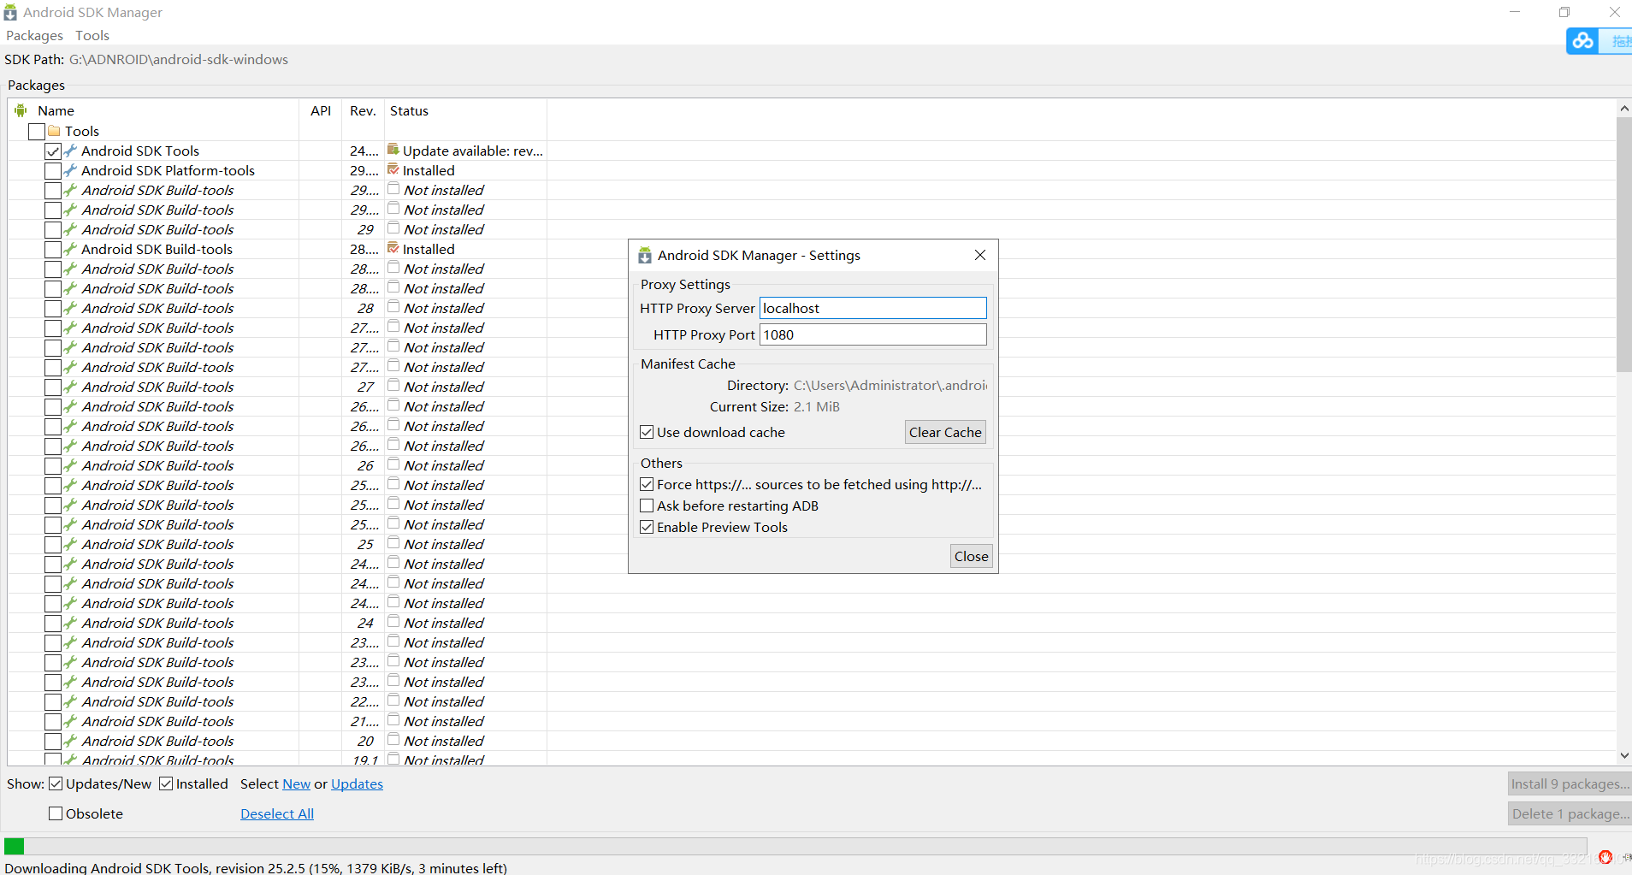Click the scroll up arrow of the package list
Image resolution: width=1632 pixels, height=875 pixels.
(1623, 108)
